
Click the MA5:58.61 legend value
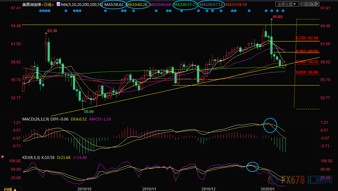(x=114, y=5)
